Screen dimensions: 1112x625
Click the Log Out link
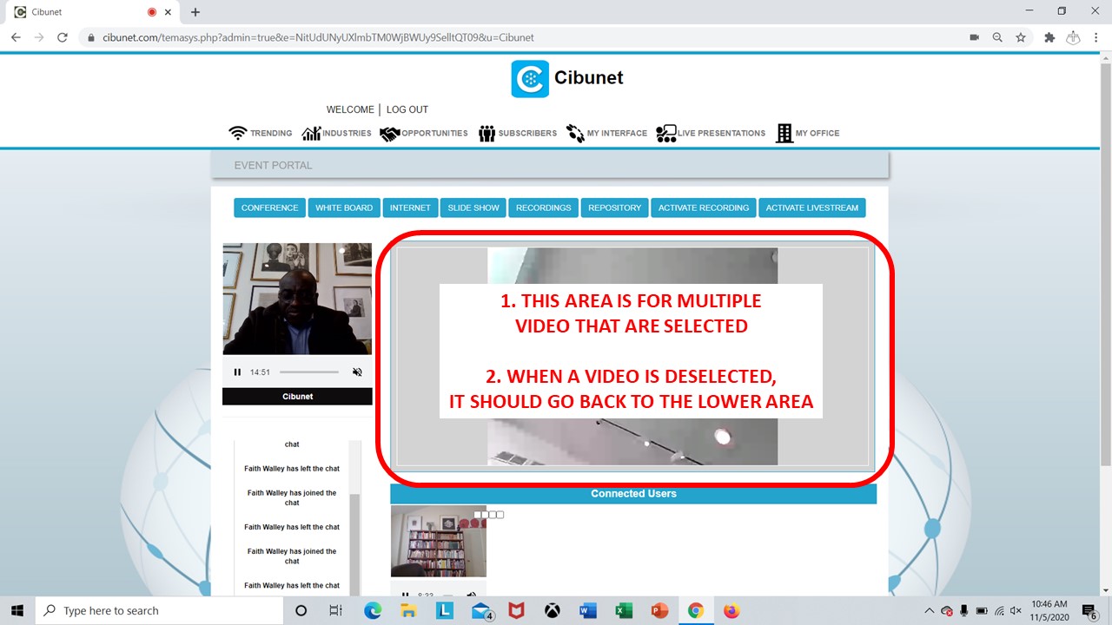point(407,109)
